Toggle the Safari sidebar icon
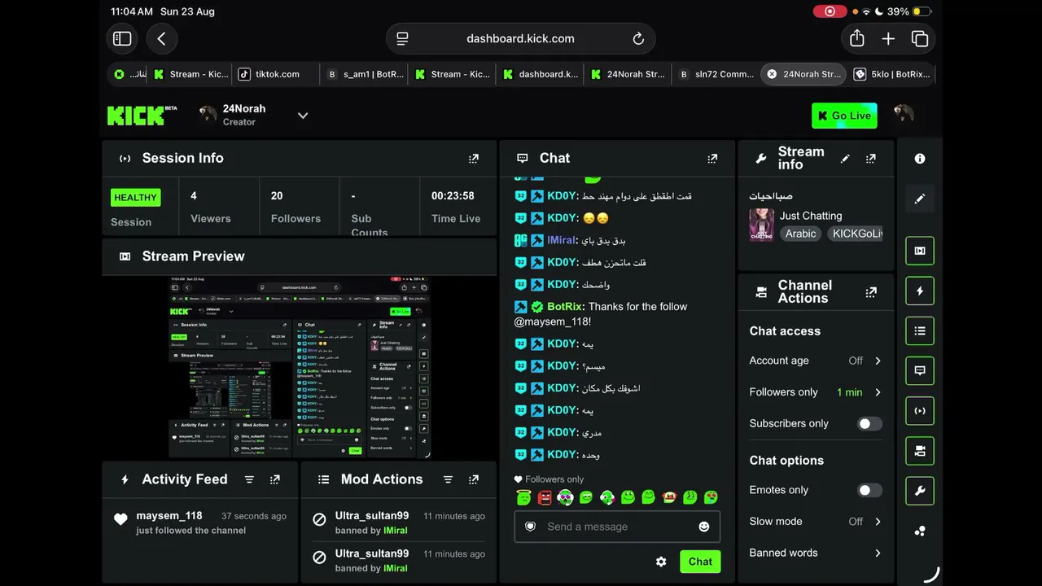The image size is (1042, 586). [122, 38]
